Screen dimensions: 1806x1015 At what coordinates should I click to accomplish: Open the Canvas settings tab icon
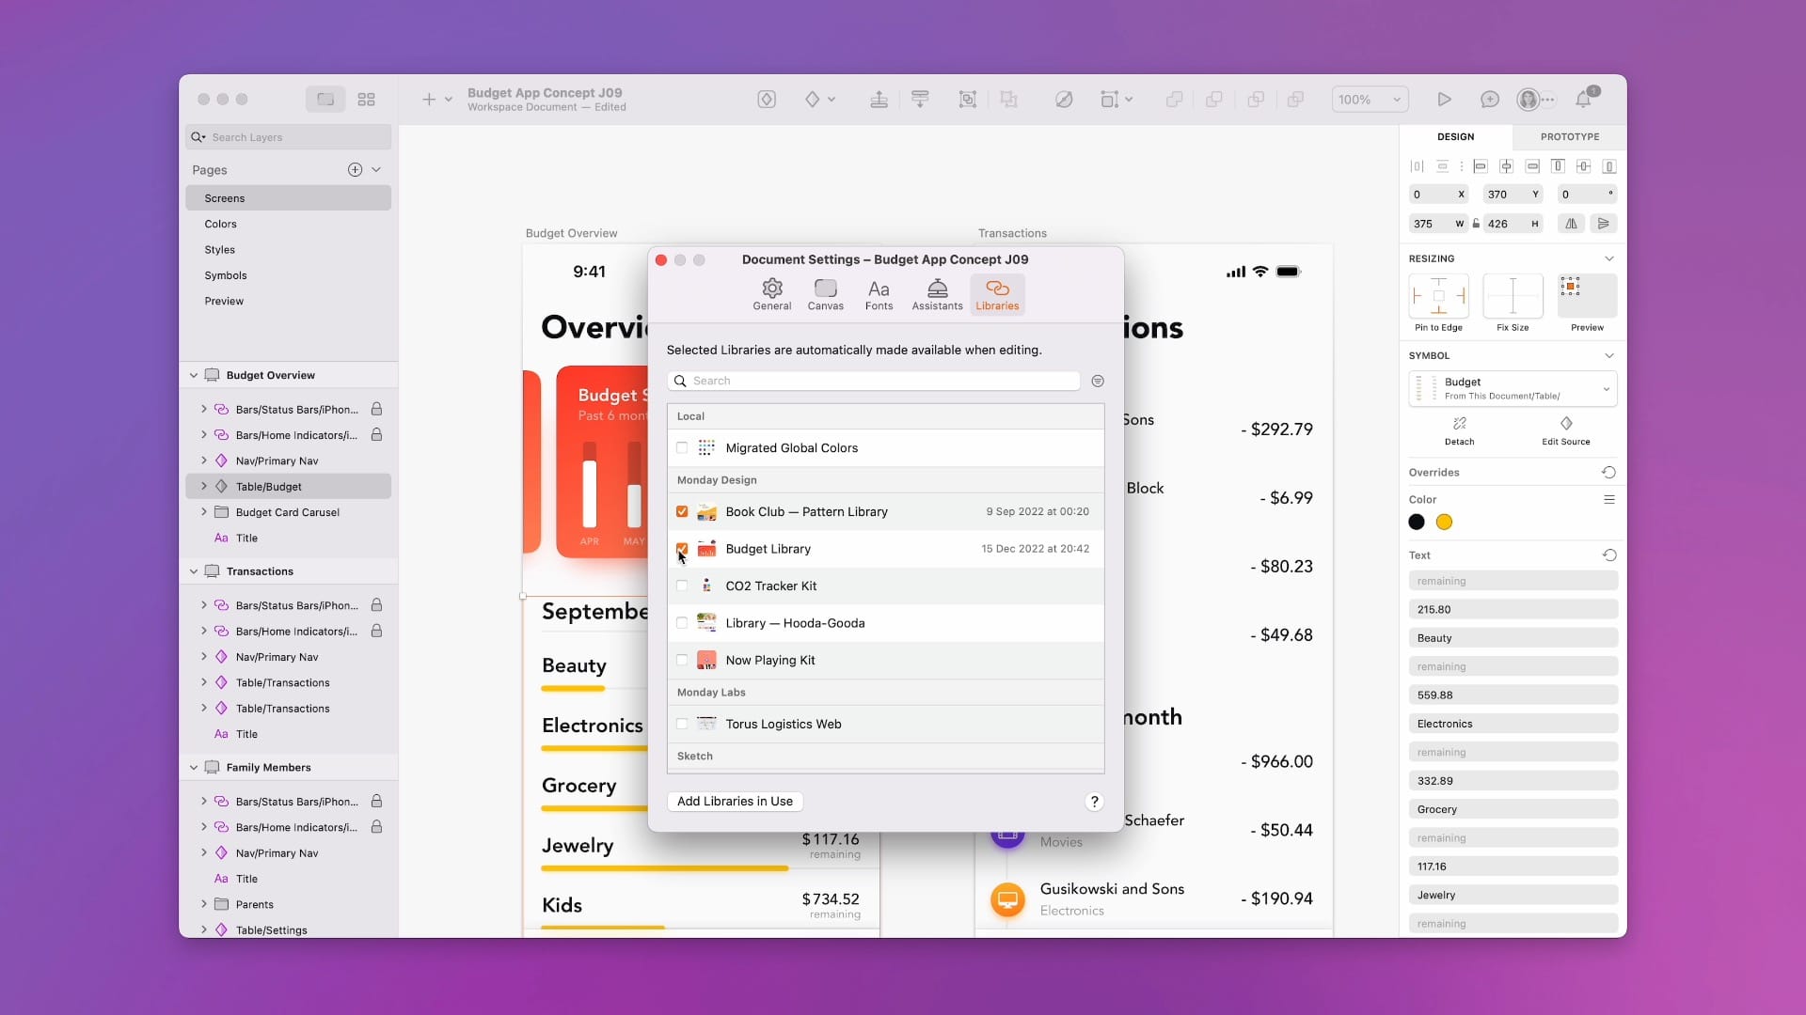coord(825,289)
